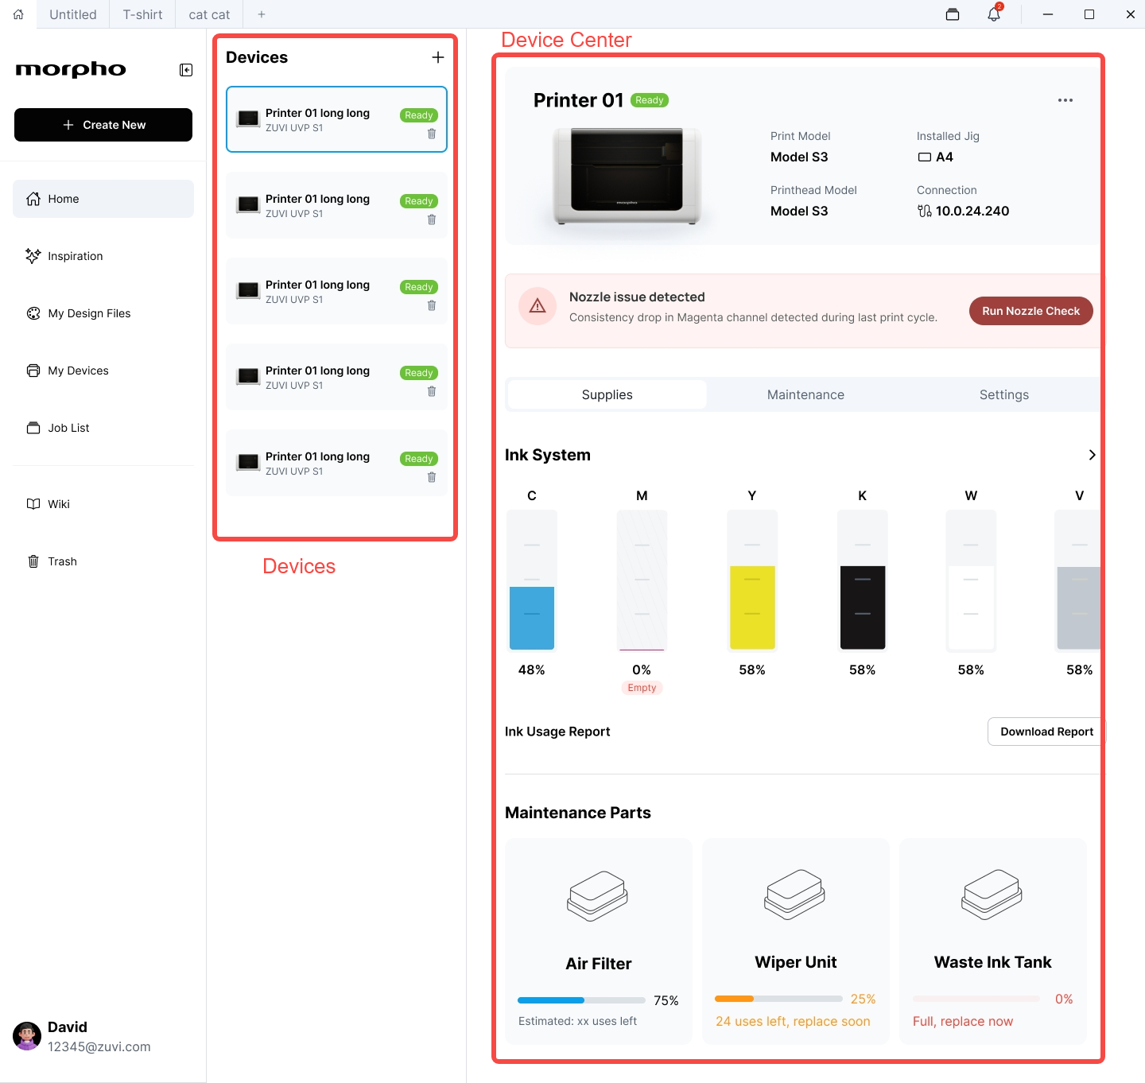Click the connection network icon beside the IP address
Screen dimensions: 1145x1083
click(925, 211)
